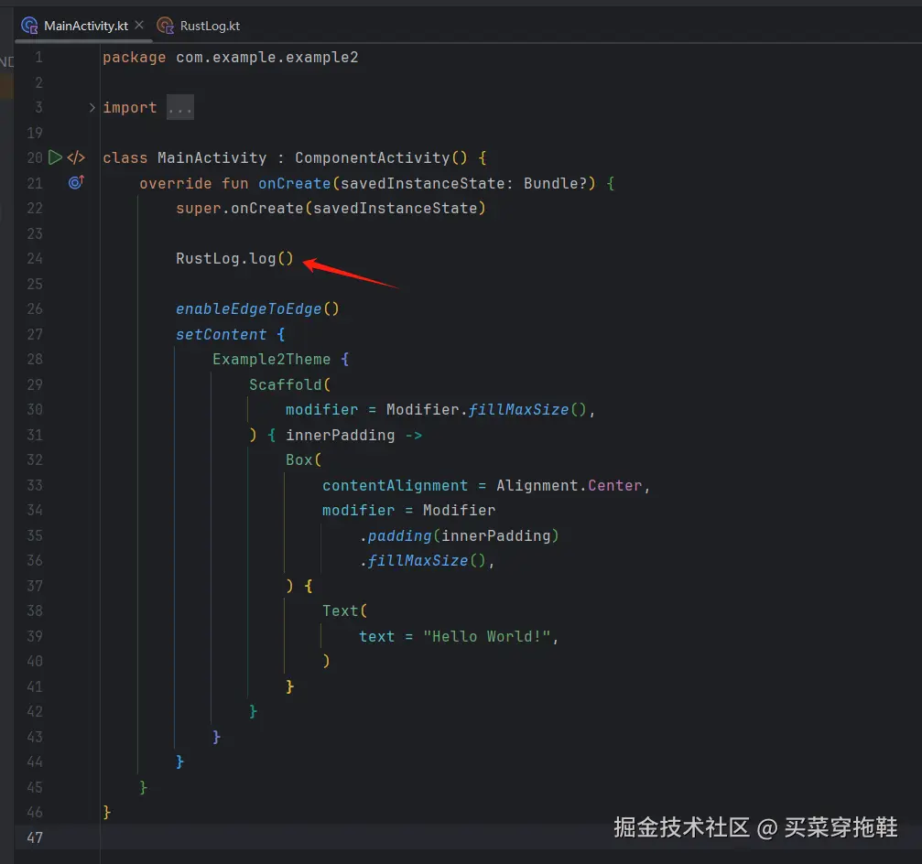Click the Kotlin file icon on RustLog.kt tab
The image size is (922, 864).
click(x=165, y=26)
